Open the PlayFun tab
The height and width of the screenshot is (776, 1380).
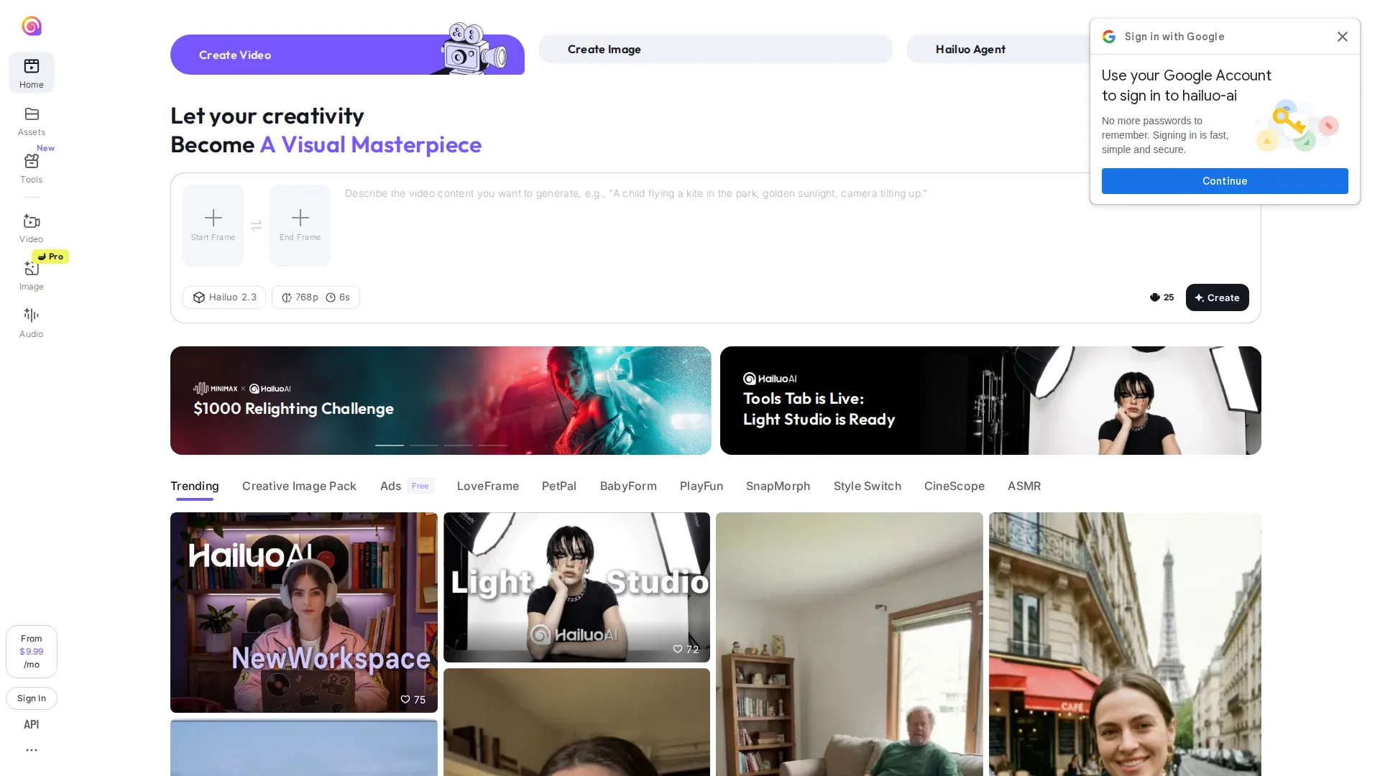pyautogui.click(x=701, y=486)
